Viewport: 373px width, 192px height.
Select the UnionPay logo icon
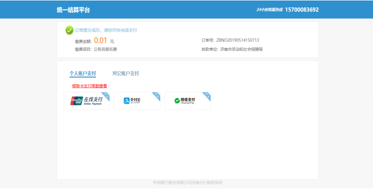click(x=76, y=101)
